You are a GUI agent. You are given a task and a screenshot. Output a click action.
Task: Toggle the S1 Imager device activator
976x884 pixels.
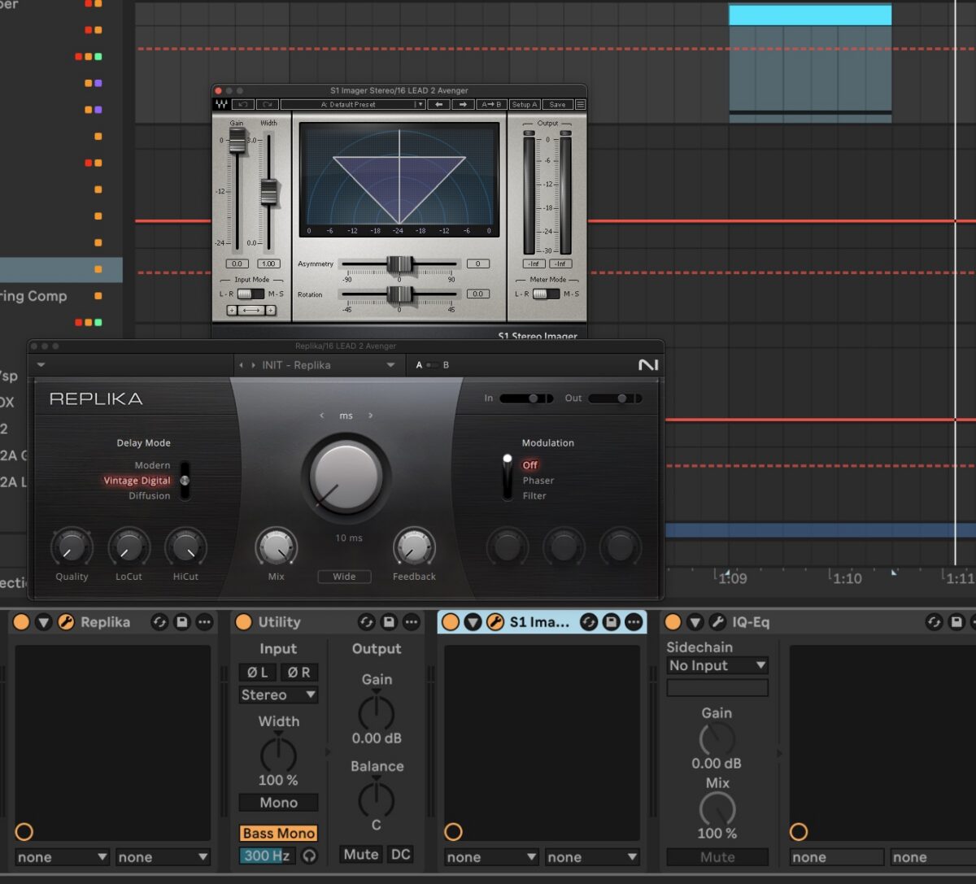(451, 622)
